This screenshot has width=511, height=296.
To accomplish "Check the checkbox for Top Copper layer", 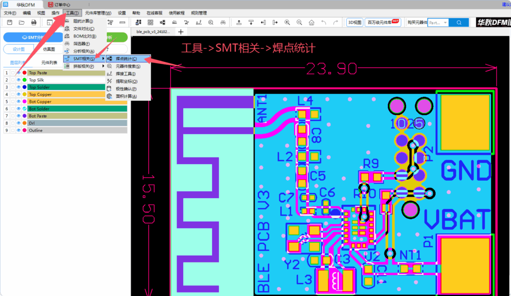I will tap(13, 94).
